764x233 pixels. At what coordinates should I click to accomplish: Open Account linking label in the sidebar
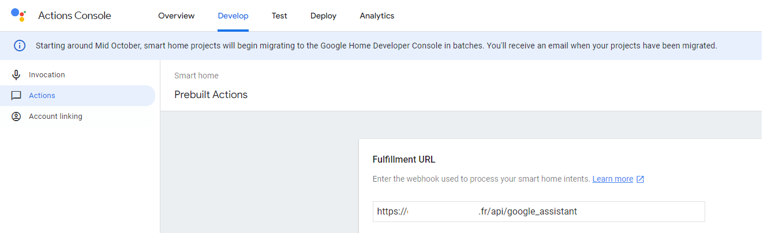(x=55, y=116)
